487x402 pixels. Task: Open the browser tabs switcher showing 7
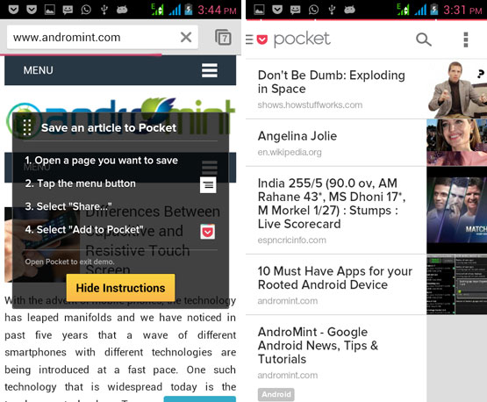pos(223,37)
